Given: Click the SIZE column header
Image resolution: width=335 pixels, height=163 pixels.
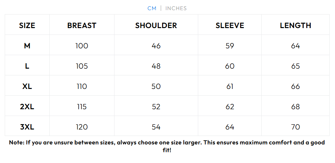Looking at the screenshot, I should click(27, 25).
